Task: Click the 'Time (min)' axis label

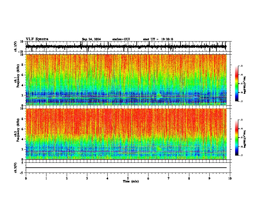Action: point(131,181)
